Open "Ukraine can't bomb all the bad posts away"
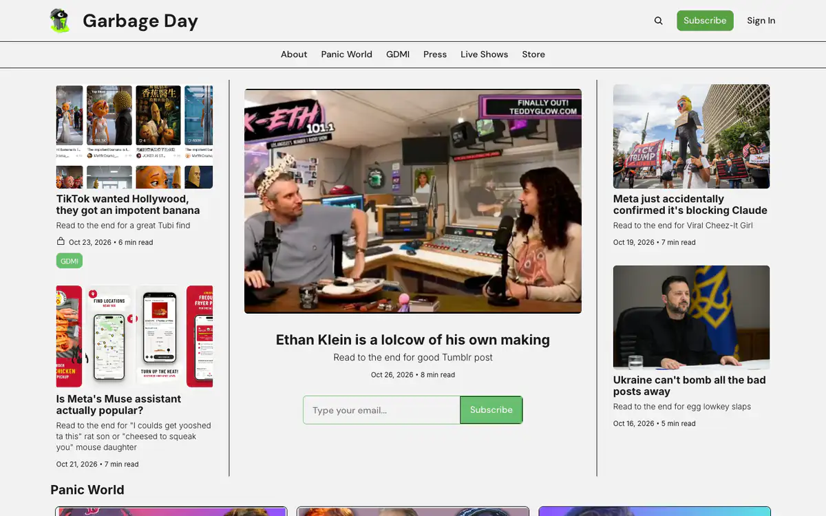Image resolution: width=826 pixels, height=516 pixels. (690, 385)
